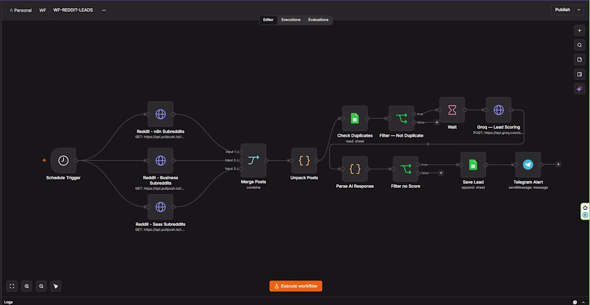Click the Save Lead label text

pos(473,182)
